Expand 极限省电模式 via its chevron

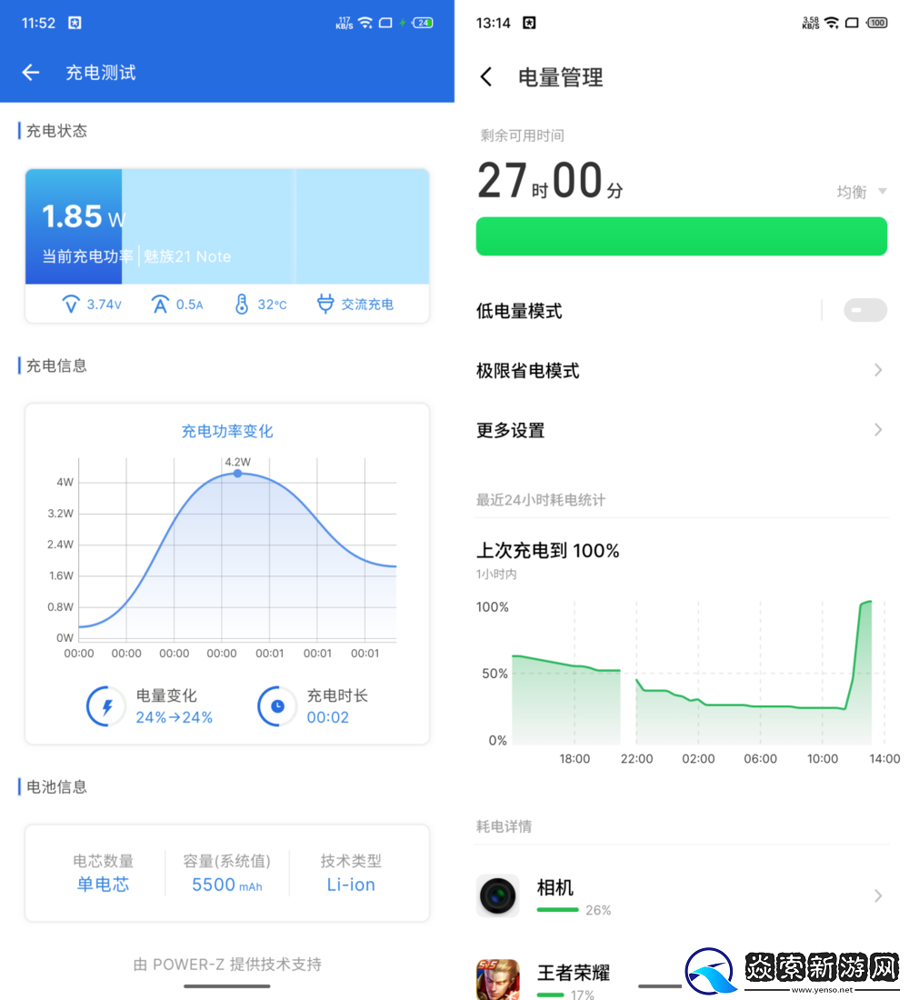pyautogui.click(x=877, y=370)
